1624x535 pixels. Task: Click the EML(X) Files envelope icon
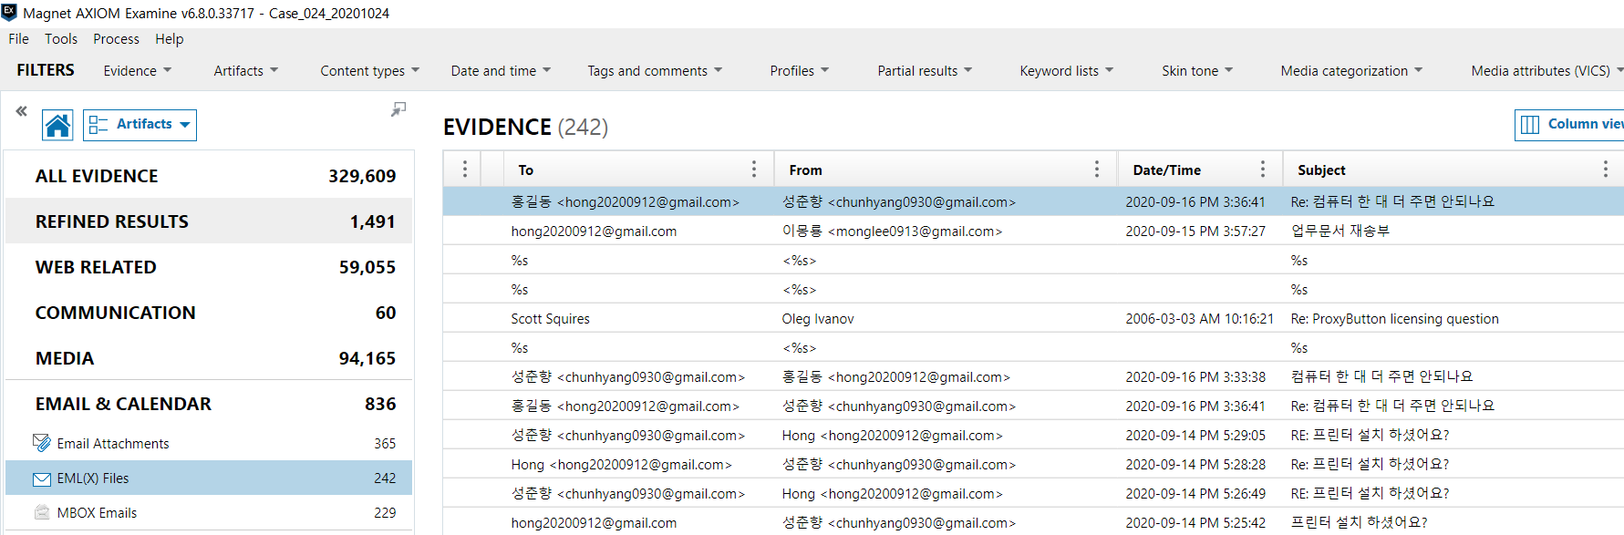point(42,478)
